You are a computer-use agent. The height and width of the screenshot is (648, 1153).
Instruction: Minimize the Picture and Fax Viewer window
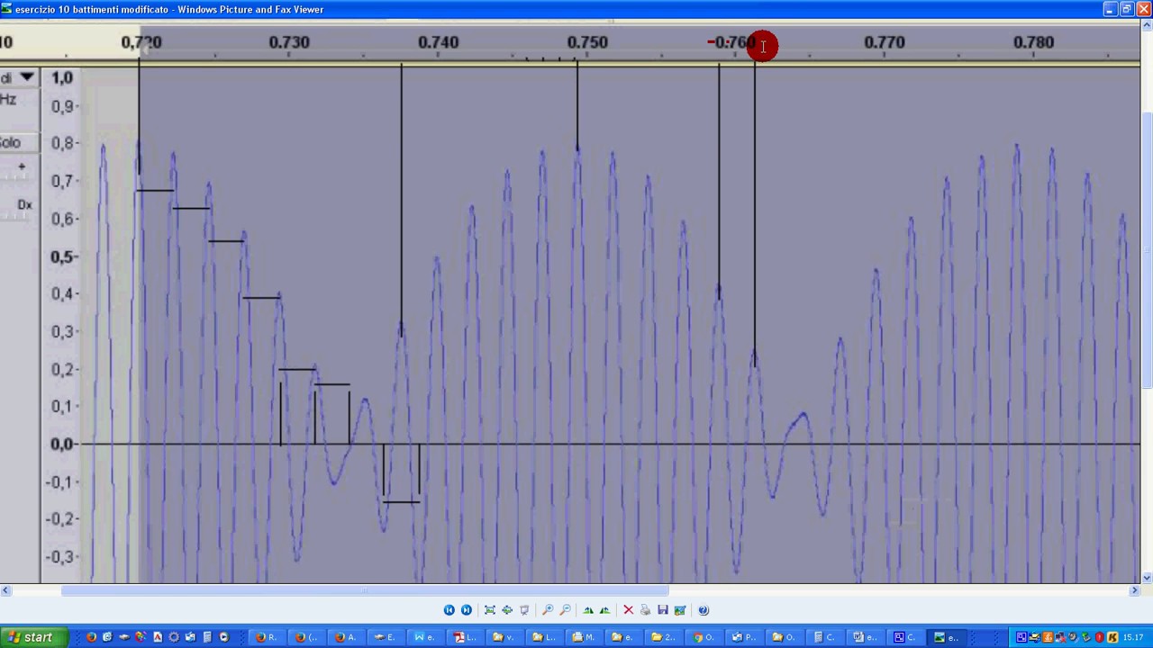tap(1110, 9)
